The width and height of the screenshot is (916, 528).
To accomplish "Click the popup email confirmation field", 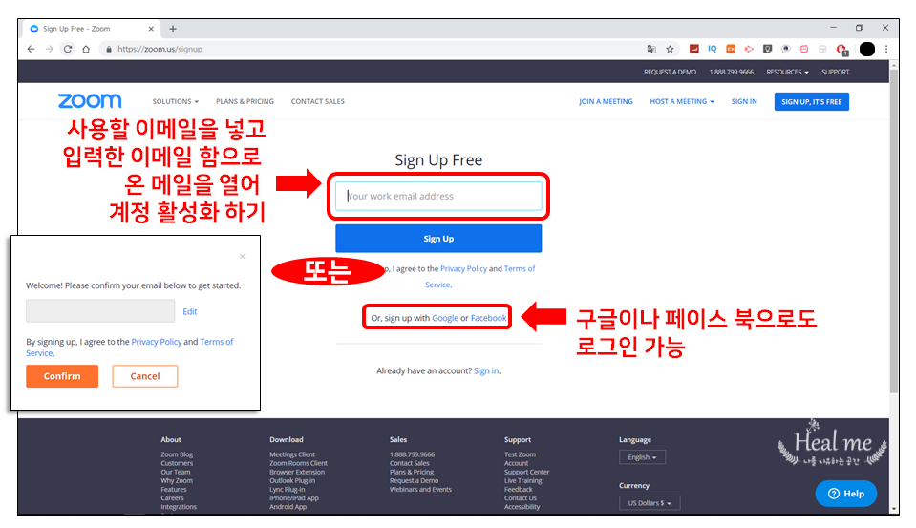I will [100, 310].
